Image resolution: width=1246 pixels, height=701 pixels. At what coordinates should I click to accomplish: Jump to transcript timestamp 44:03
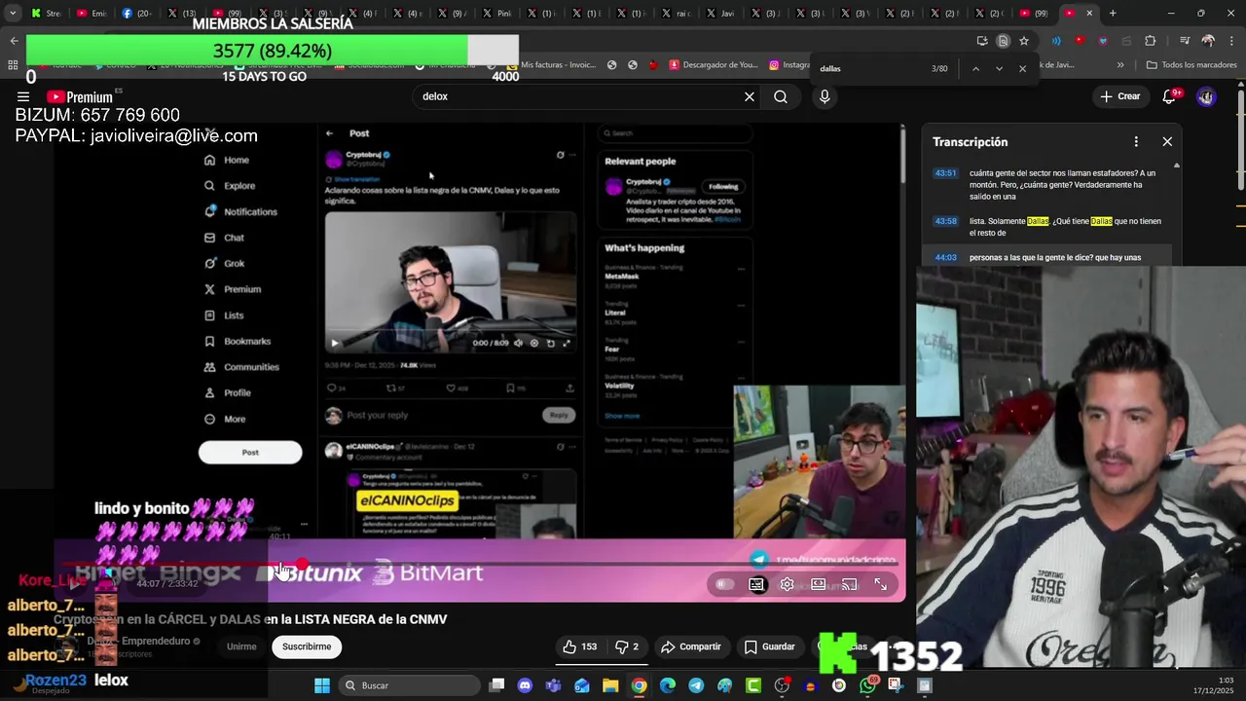coord(945,258)
